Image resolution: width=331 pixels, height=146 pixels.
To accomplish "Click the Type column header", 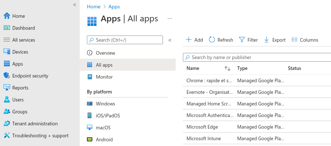I will click(242, 68).
